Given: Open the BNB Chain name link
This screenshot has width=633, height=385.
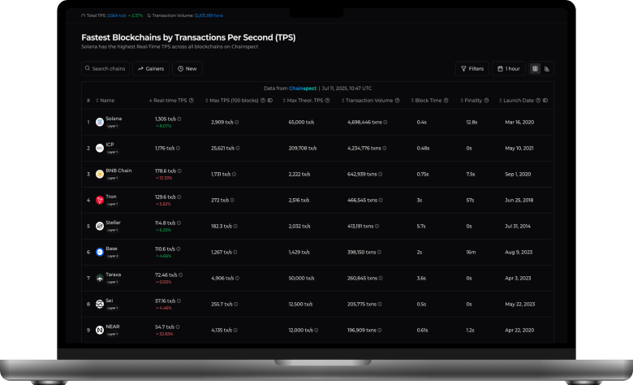Looking at the screenshot, I should 118,171.
